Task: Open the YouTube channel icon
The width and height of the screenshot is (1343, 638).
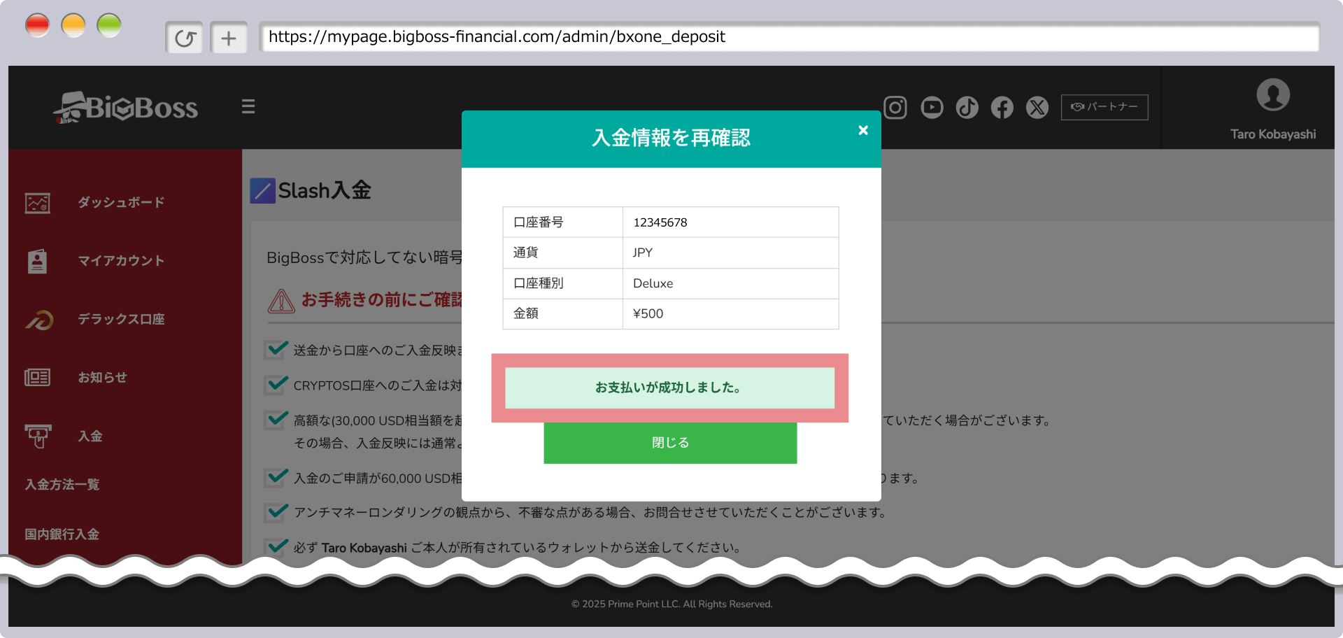Action: pyautogui.click(x=932, y=107)
